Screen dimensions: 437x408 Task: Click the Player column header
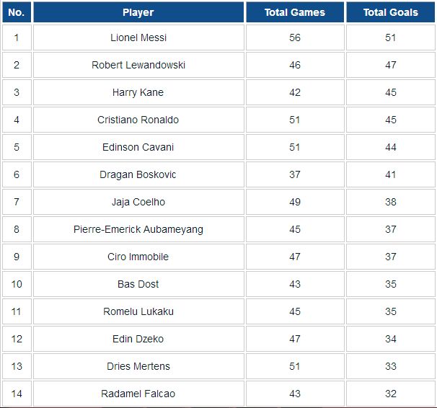(x=138, y=12)
